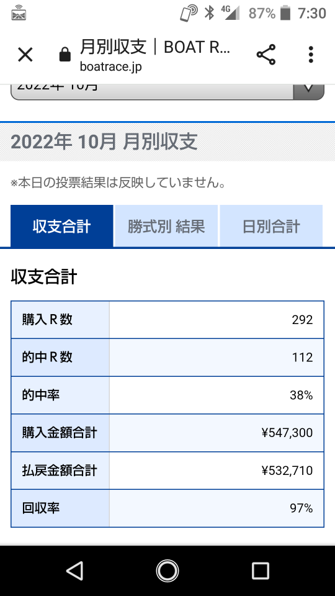Tap the notification image icon at top-left
The image size is (335, 596).
[x=19, y=13]
